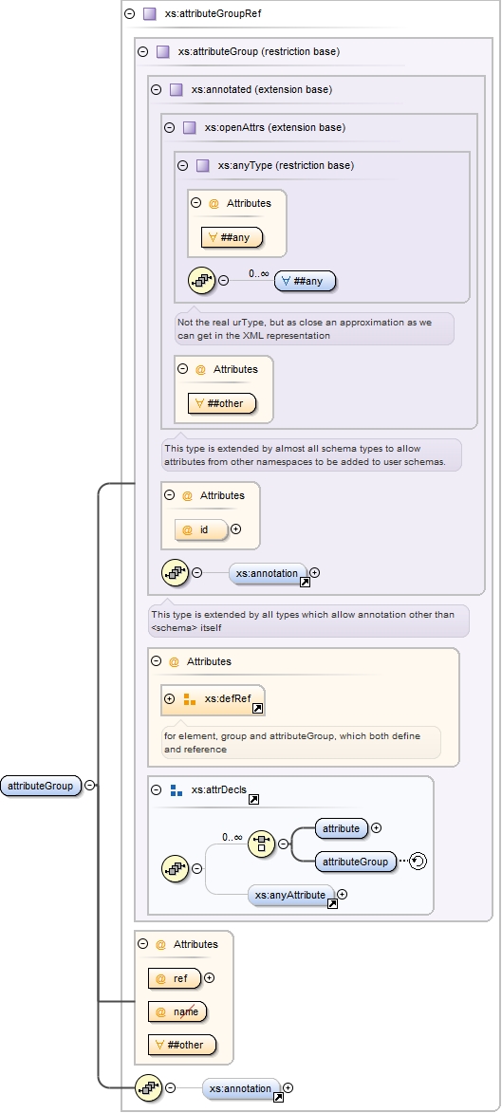502x1113 pixels.
Task: Expand the xs:defRef attribute group
Action: (x=169, y=699)
